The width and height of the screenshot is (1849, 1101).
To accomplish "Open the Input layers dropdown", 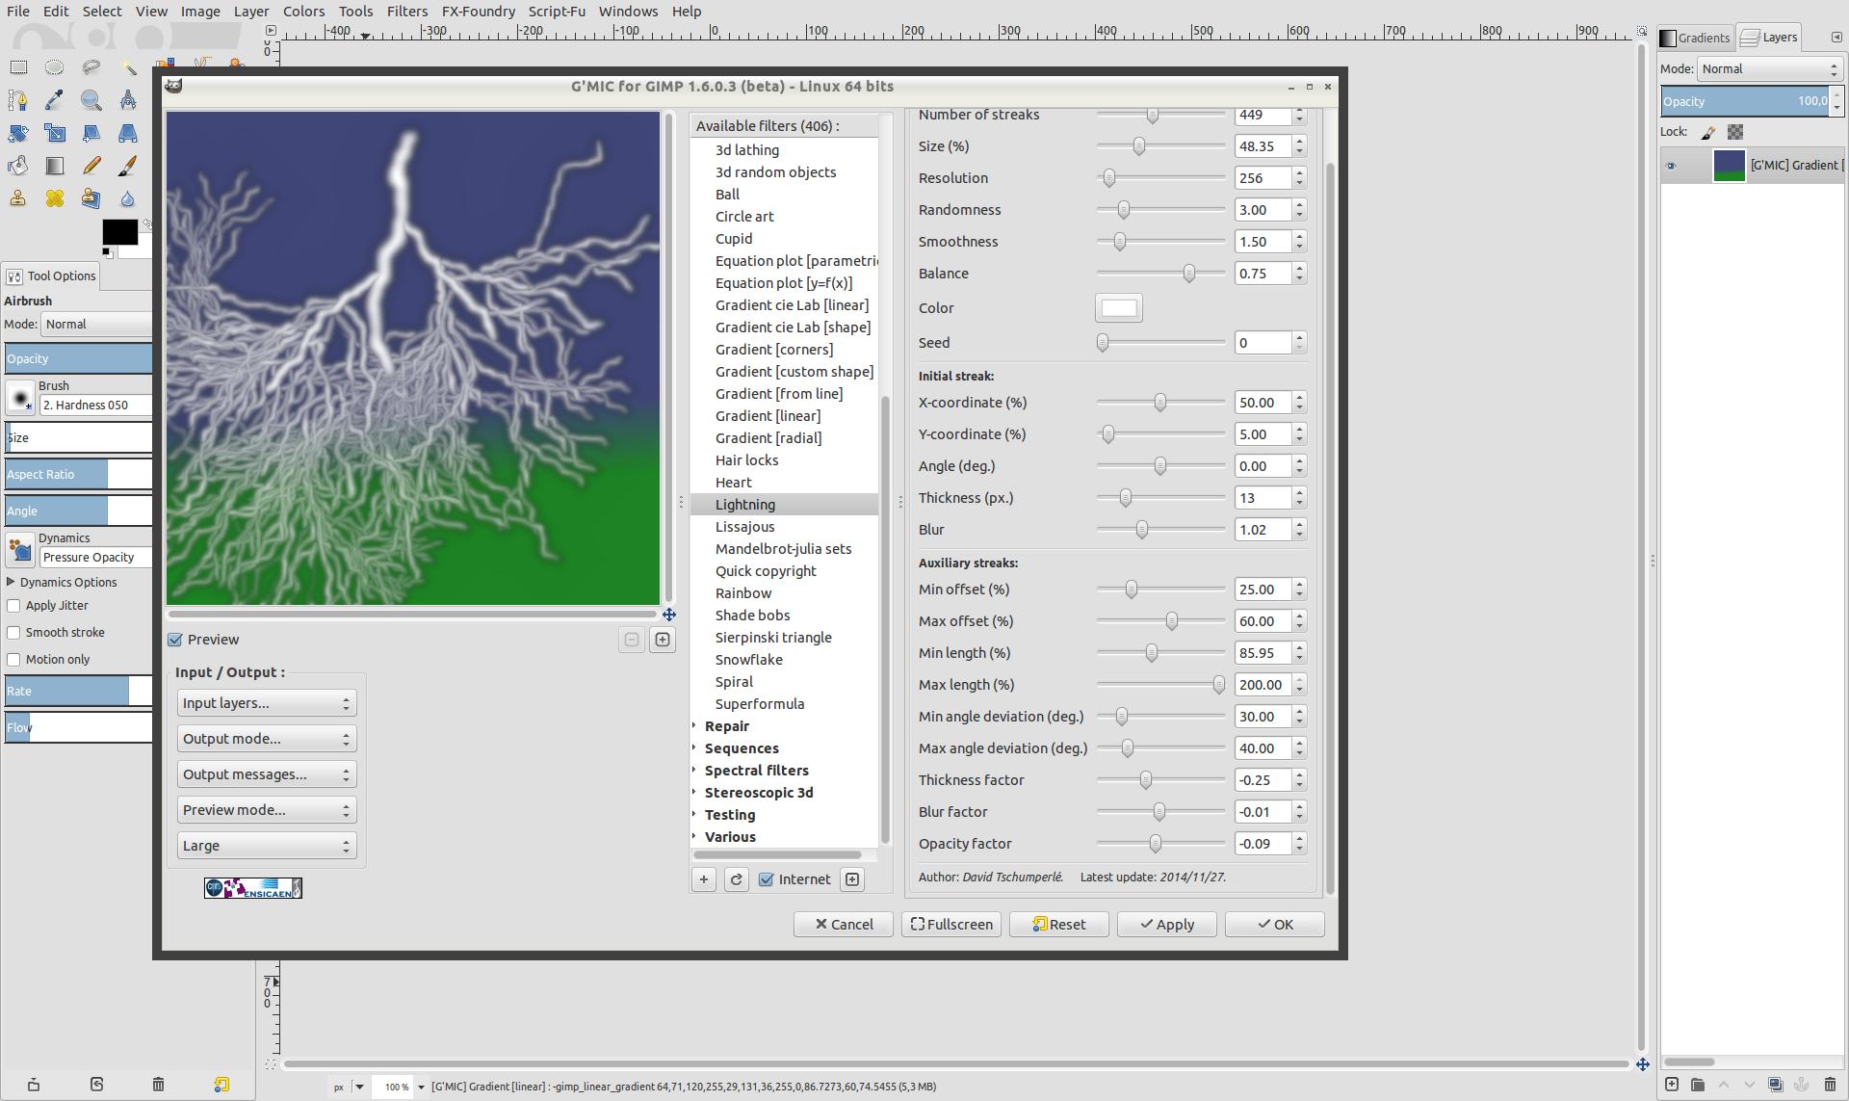I will coord(267,703).
